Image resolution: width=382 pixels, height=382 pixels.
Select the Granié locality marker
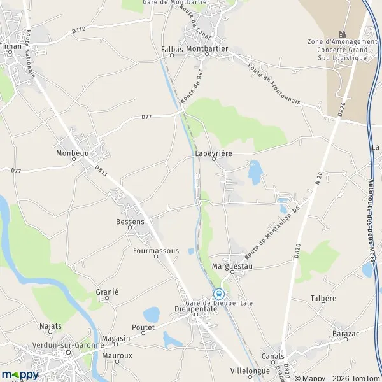point(107,298)
